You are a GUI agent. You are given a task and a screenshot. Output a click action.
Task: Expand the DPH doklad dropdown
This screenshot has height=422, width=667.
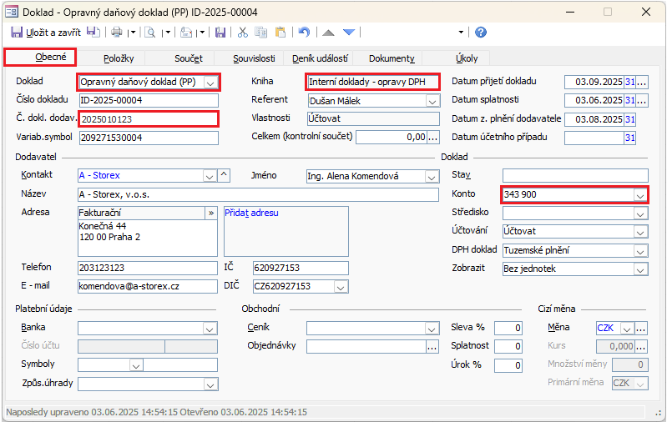(x=640, y=251)
